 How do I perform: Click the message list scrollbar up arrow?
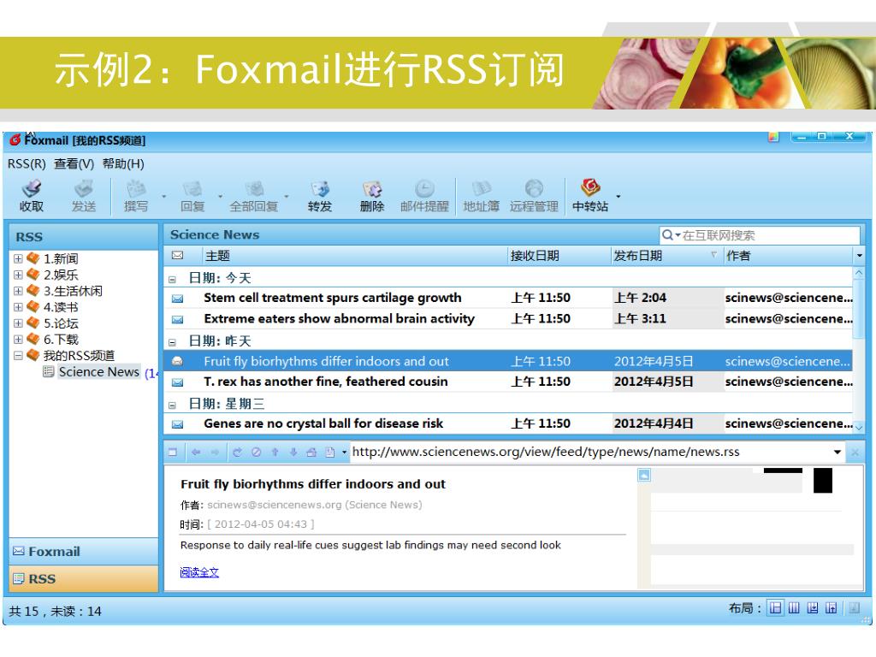coord(859,273)
